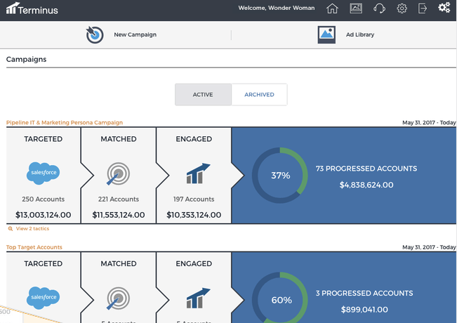Open the single gear settings icon
This screenshot has width=457, height=323.
(402, 8)
